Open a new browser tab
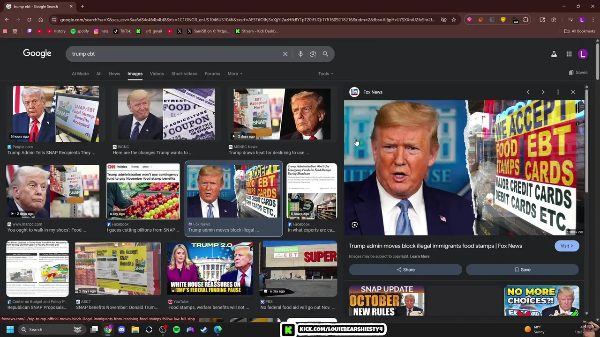This screenshot has width=600, height=337. coord(82,6)
